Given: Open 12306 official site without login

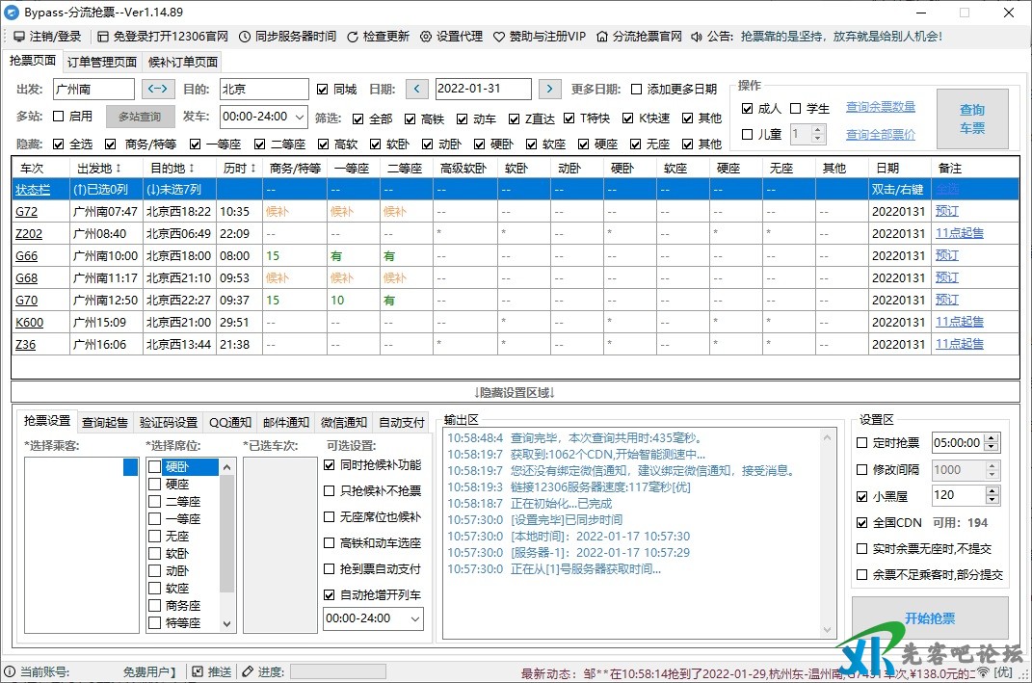Looking at the screenshot, I should (x=103, y=37).
